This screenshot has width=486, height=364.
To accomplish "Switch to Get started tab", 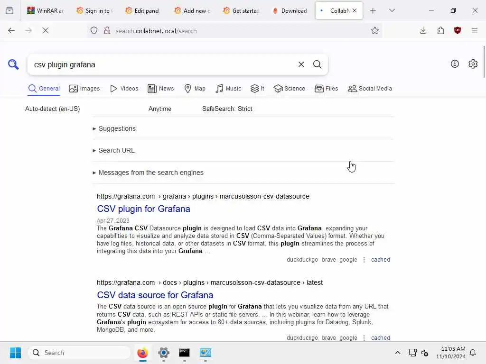I will tap(241, 10).
